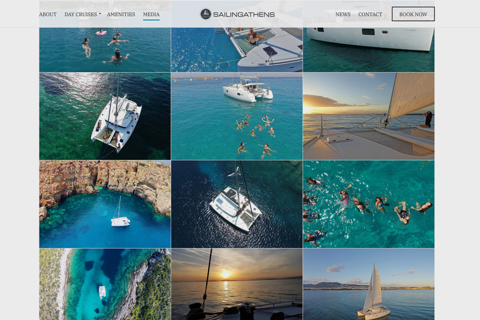Viewport: 480px width, 320px height.
Task: Open photo of couple on catamaran trampoline net
Action: (237, 49)
